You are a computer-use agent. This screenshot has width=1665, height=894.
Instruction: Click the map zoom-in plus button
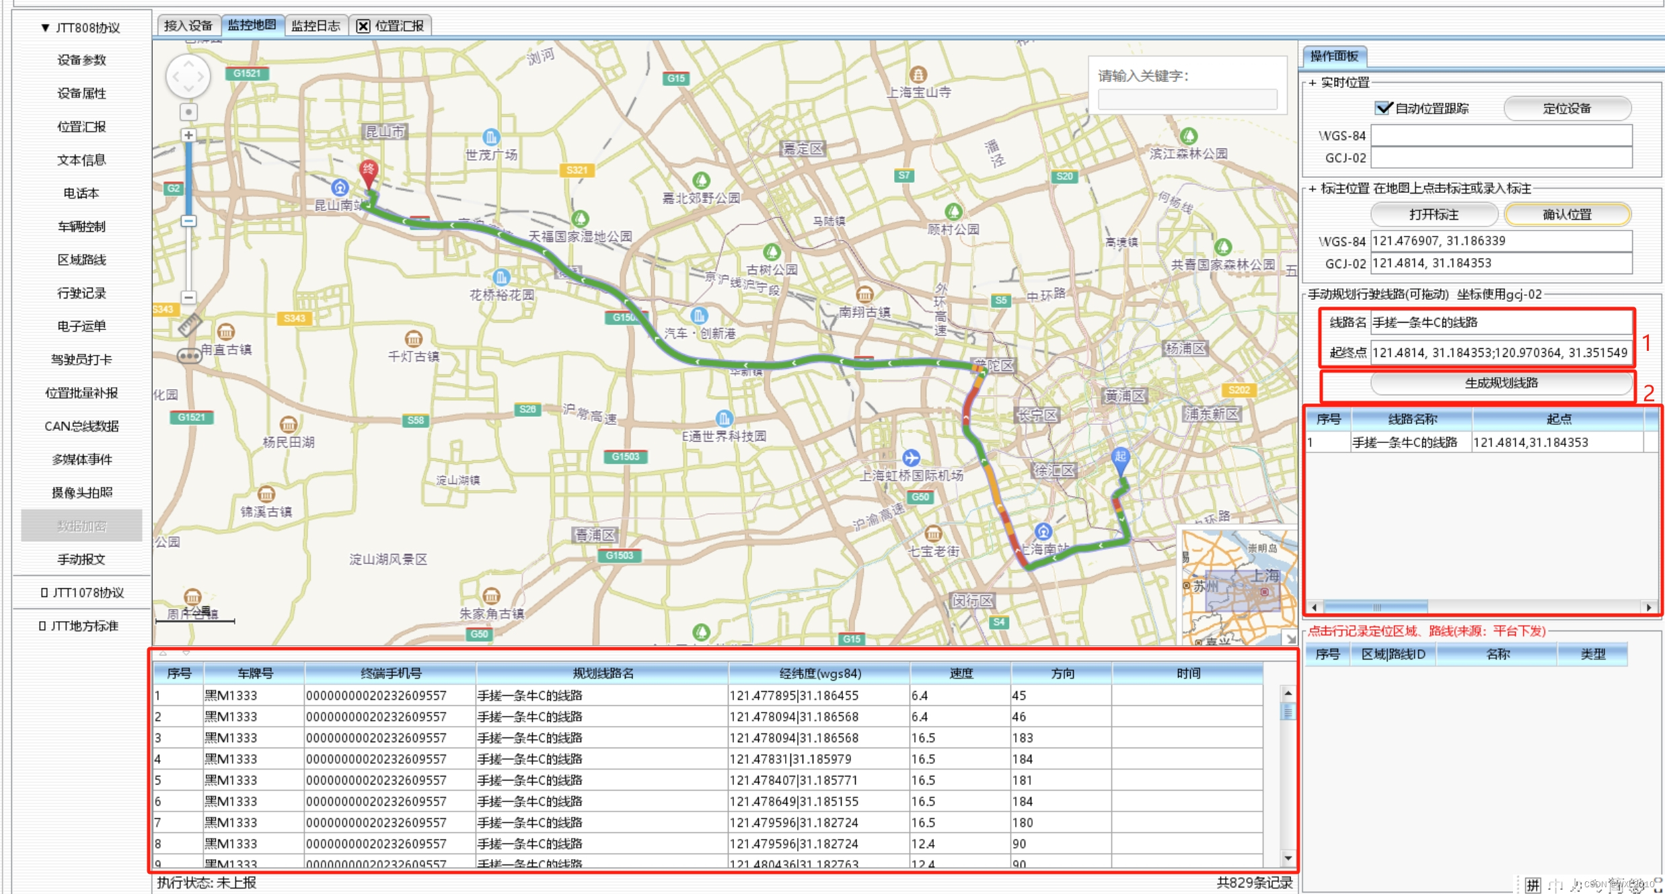click(x=188, y=136)
